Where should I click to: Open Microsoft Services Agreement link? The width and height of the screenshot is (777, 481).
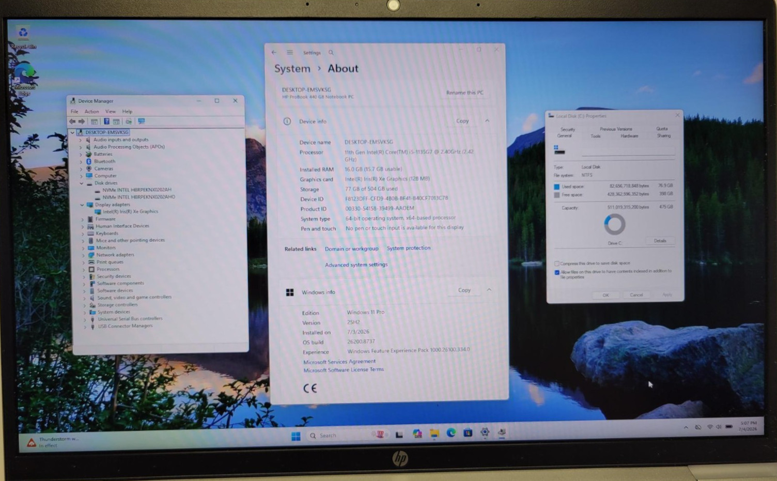339,362
